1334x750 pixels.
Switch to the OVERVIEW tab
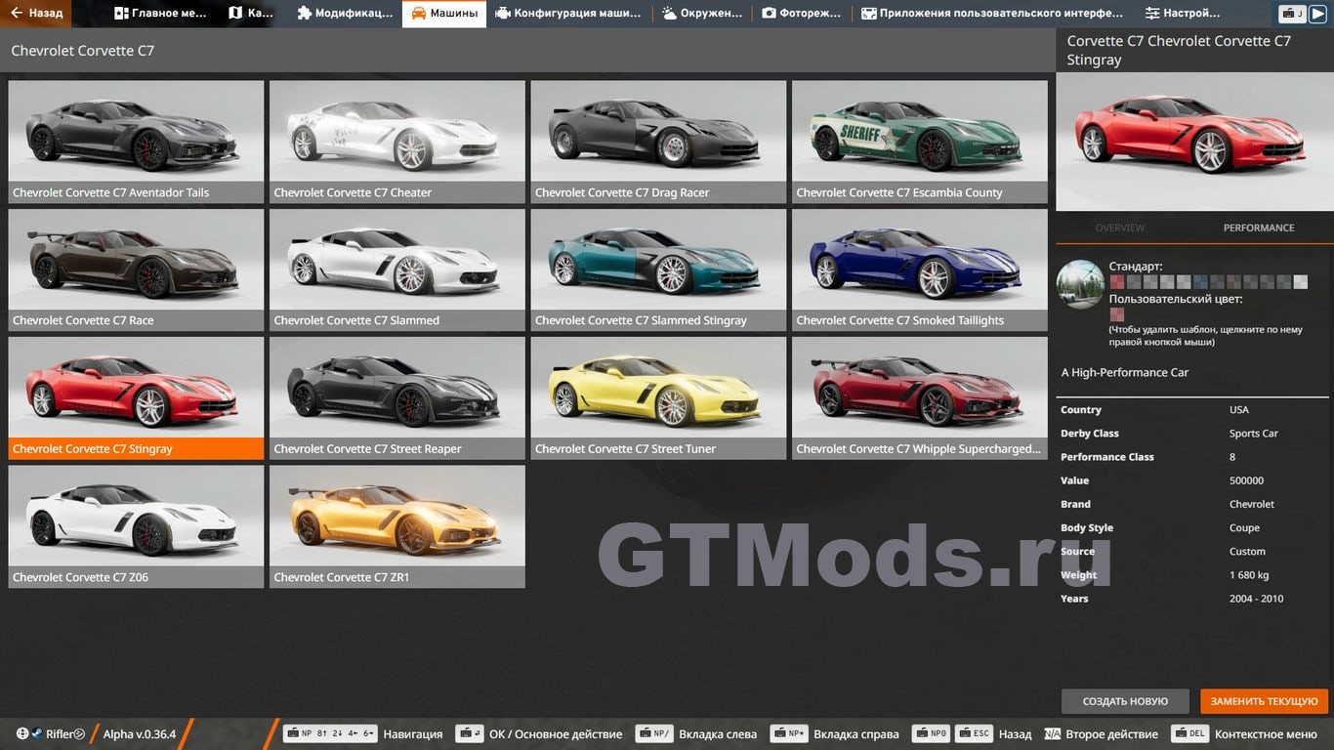(x=1120, y=228)
